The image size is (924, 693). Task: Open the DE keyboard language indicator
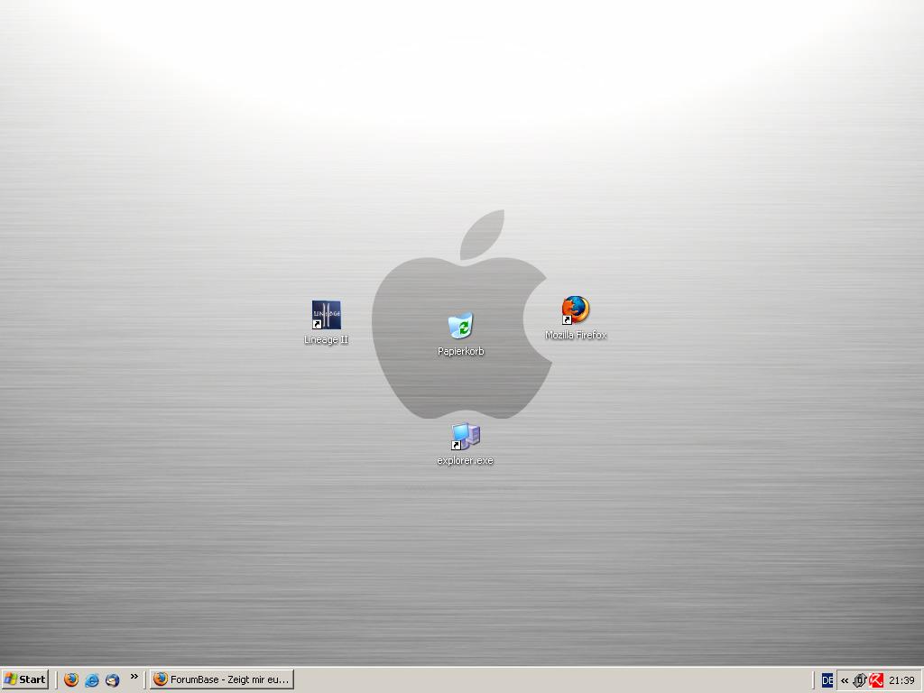827,680
